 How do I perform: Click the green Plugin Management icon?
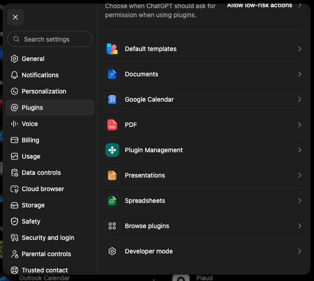click(112, 150)
